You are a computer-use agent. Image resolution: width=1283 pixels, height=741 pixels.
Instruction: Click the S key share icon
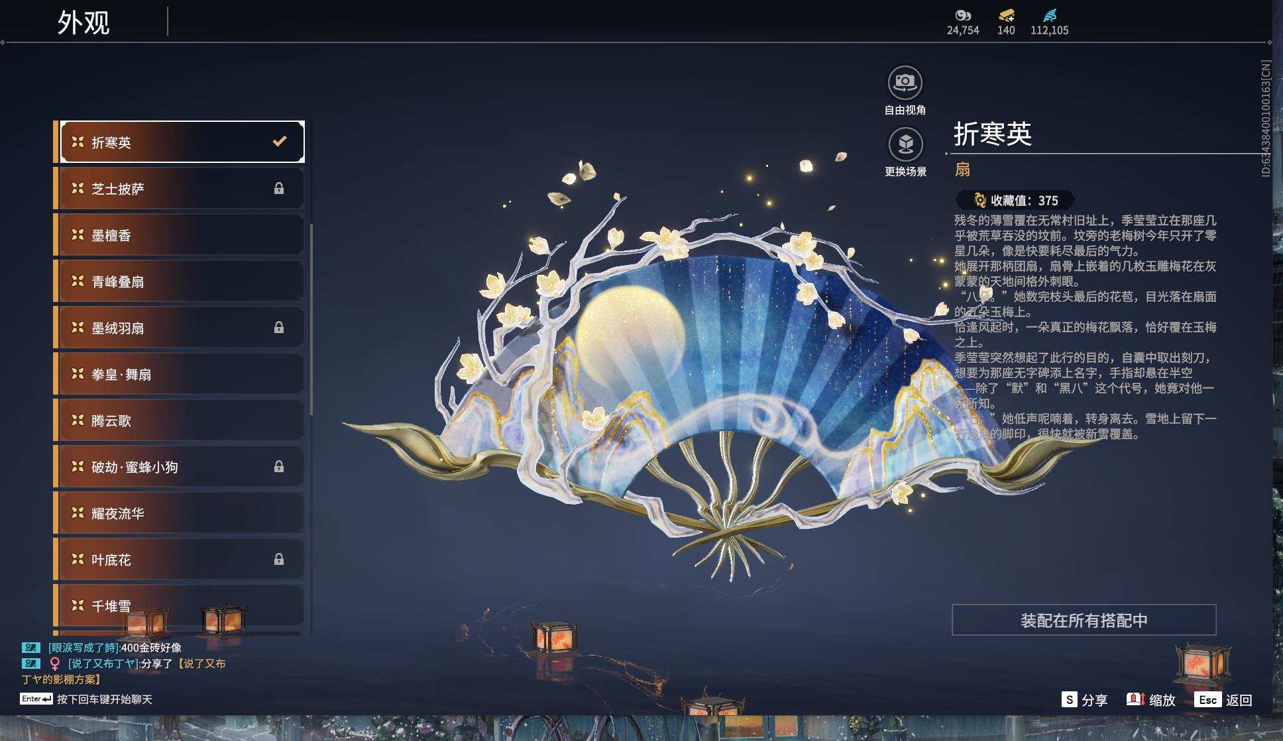1069,699
